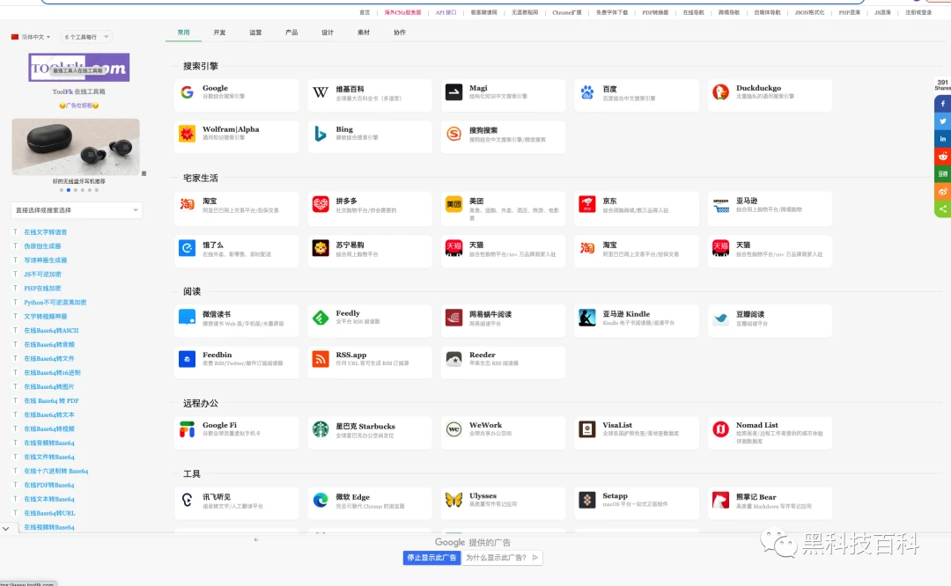The width and height of the screenshot is (951, 586).
Task: Click the Ulysses butterfly icon
Action: click(453, 500)
